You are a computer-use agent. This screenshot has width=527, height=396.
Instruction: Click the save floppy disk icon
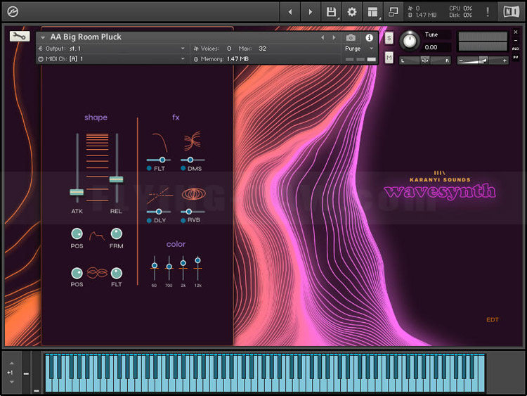(331, 12)
